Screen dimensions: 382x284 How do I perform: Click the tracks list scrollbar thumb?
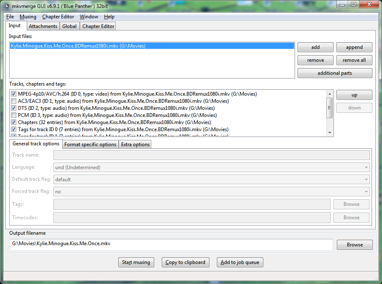pos(330,108)
